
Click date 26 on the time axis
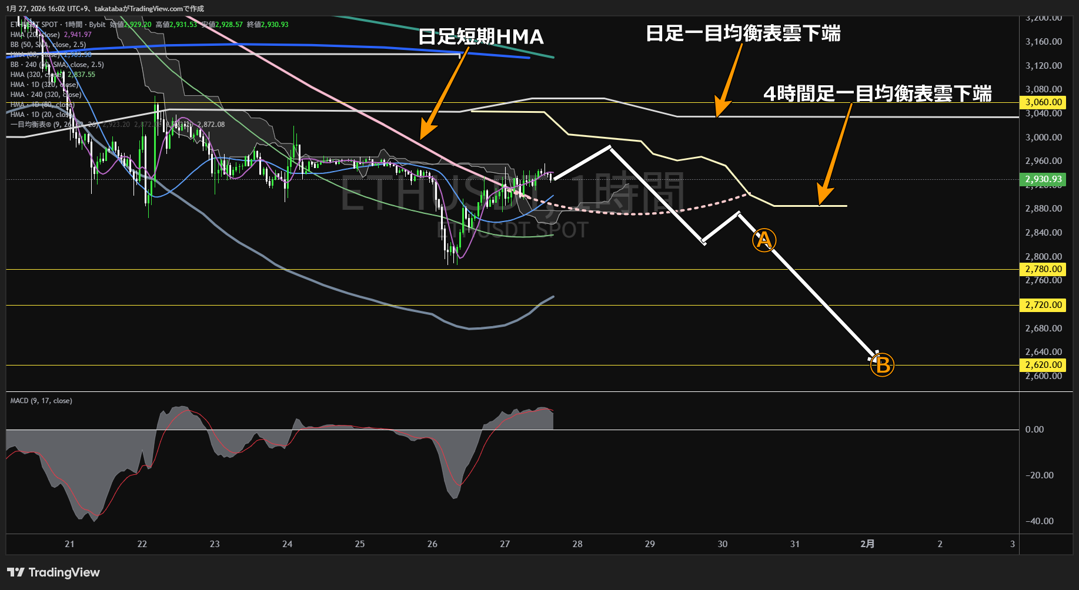432,544
